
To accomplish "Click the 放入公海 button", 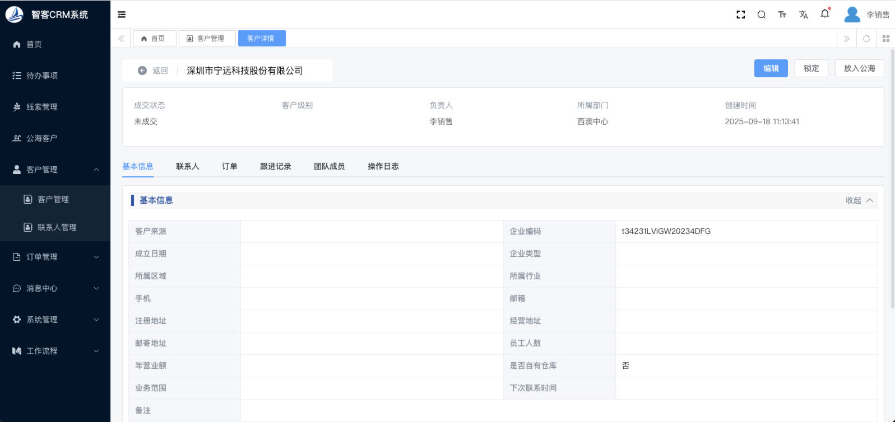I will (859, 68).
